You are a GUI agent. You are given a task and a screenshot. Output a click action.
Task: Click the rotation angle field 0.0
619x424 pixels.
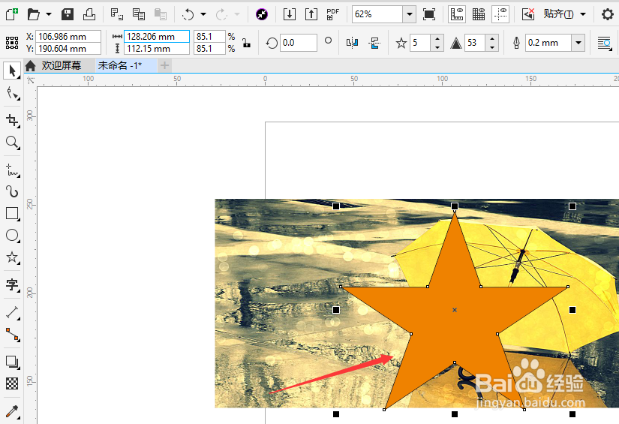coord(299,43)
